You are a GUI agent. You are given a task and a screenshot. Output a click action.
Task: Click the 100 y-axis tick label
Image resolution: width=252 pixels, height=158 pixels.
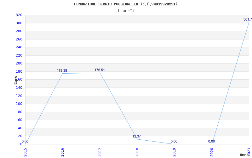point(19,104)
